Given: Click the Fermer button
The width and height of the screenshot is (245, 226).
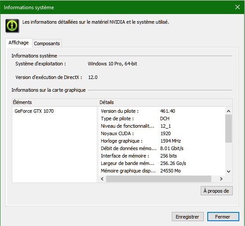Looking at the screenshot, I should tap(223, 217).
